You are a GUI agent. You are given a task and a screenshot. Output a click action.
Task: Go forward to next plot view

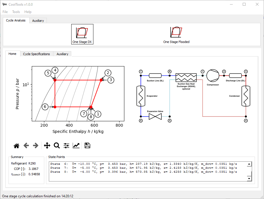[35, 146]
